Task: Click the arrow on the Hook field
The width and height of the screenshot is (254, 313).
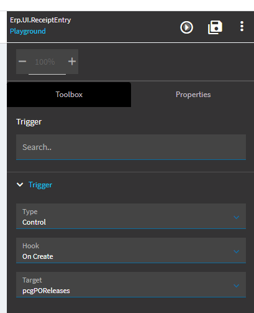Action: (237, 251)
